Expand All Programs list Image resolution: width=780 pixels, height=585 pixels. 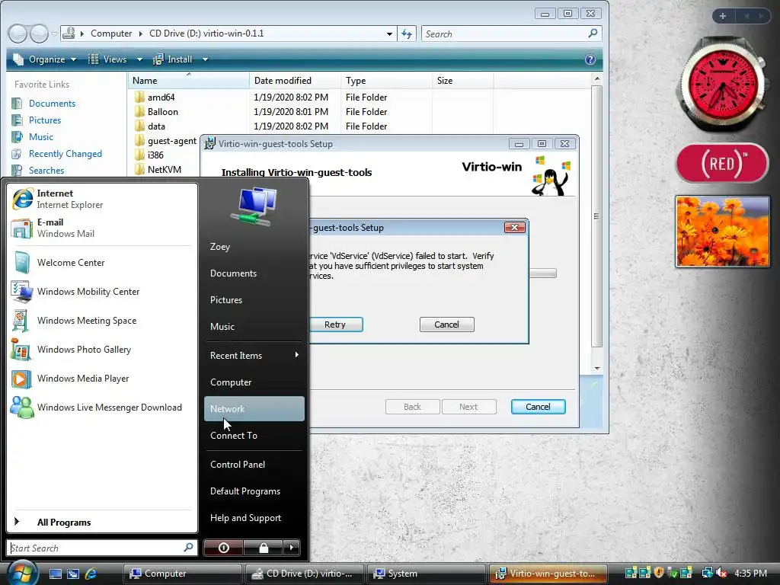(x=102, y=522)
